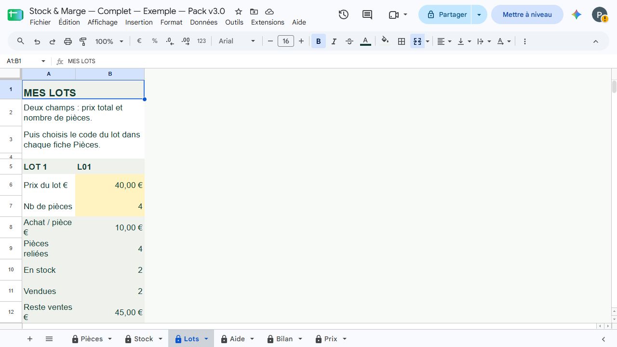Image resolution: width=617 pixels, height=347 pixels.
Task: Toggle merge cells button
Action: click(x=417, y=41)
